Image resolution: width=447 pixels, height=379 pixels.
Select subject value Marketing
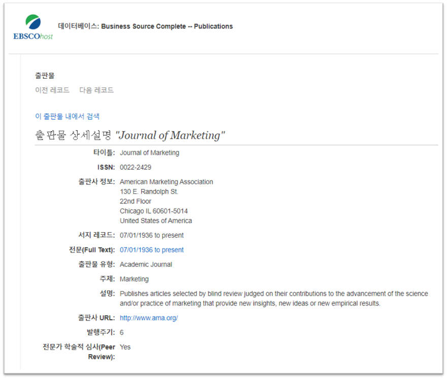click(x=134, y=279)
